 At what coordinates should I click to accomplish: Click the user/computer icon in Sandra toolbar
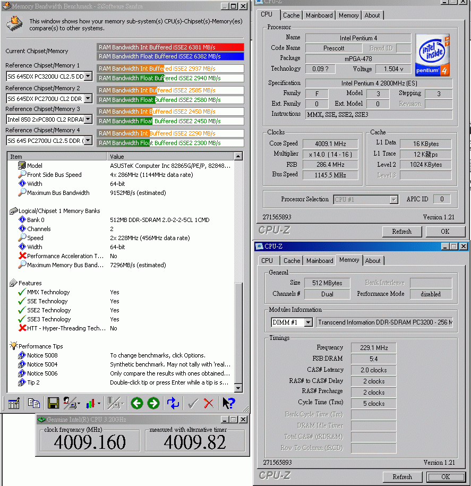point(70,403)
